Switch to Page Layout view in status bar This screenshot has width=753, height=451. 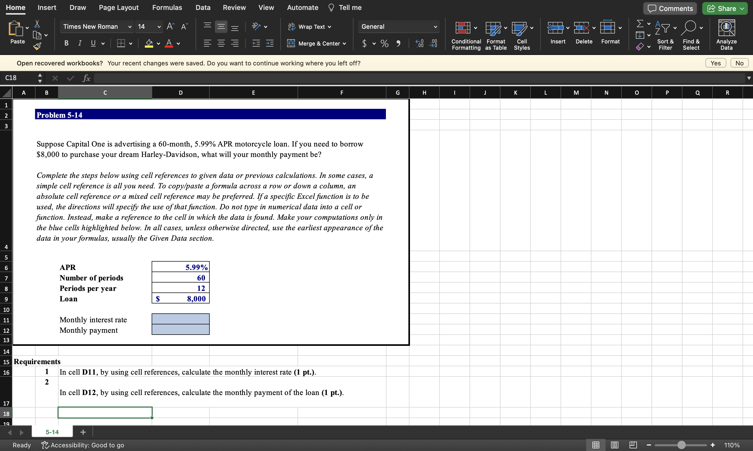[614, 445]
